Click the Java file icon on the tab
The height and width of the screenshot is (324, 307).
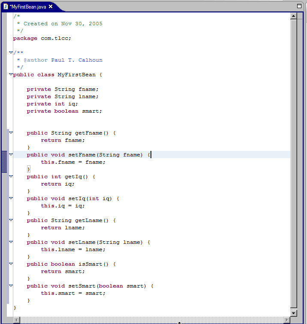6,6
